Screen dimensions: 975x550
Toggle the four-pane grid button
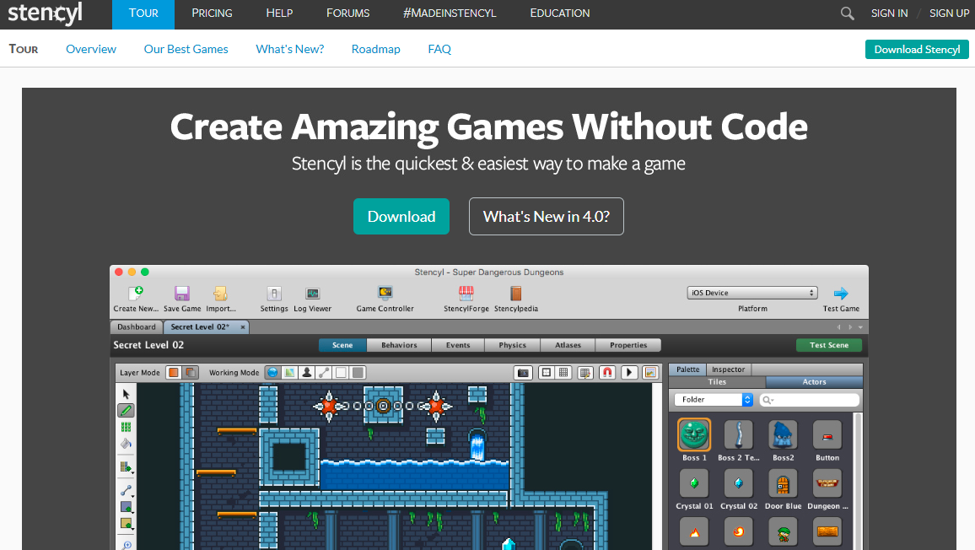click(x=546, y=373)
